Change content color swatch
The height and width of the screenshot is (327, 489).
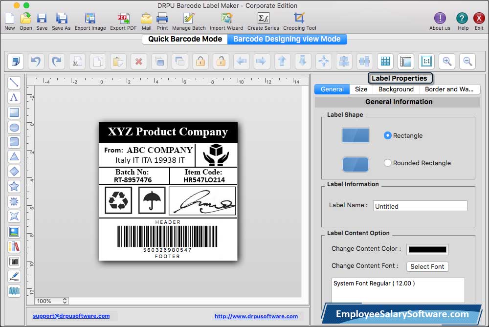(x=427, y=249)
